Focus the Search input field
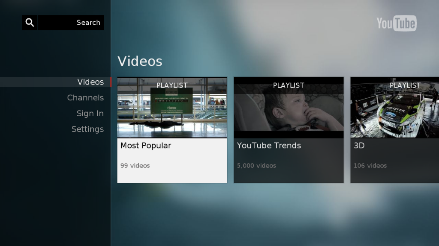The height and width of the screenshot is (246, 439). pyautogui.click(x=71, y=23)
